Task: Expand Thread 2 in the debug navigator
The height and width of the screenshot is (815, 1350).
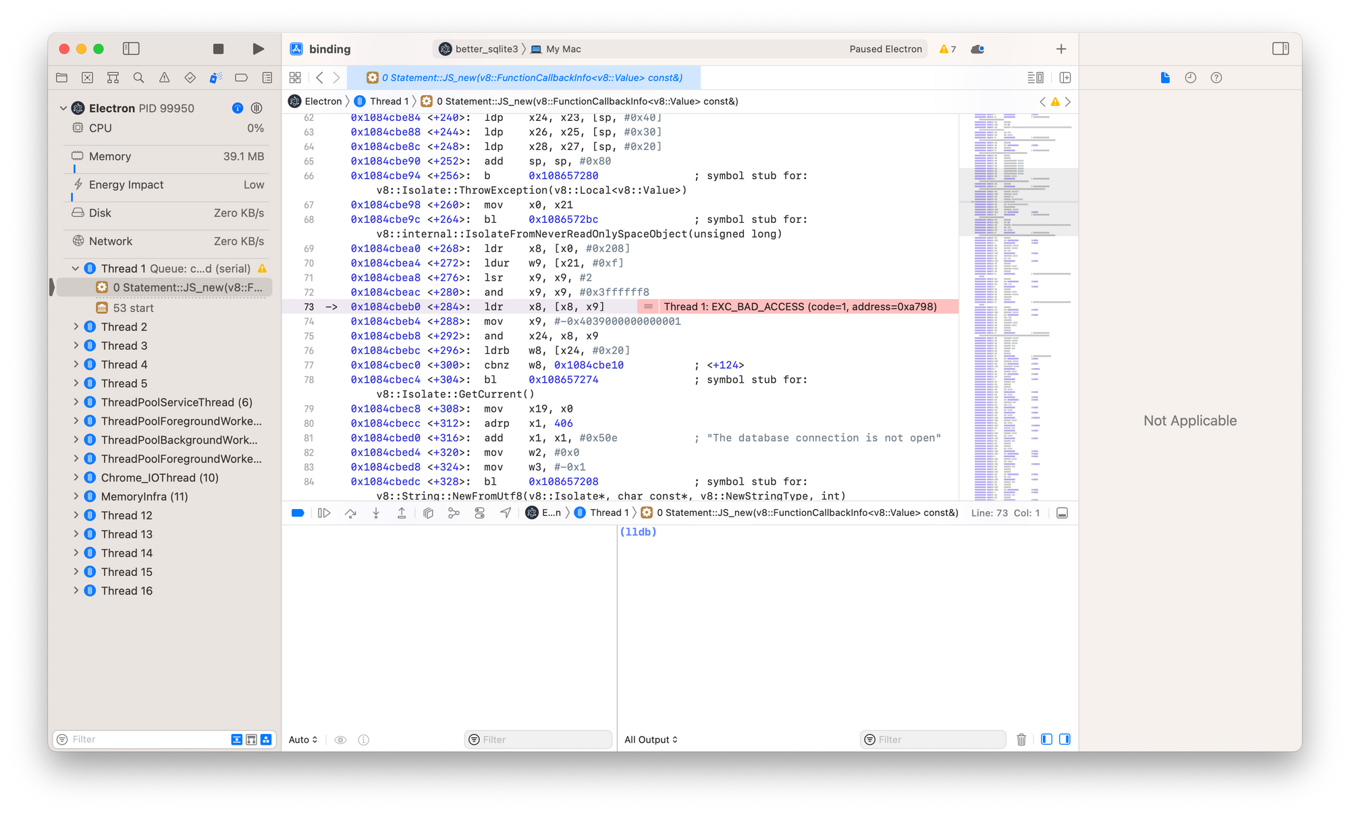Action: pos(76,327)
